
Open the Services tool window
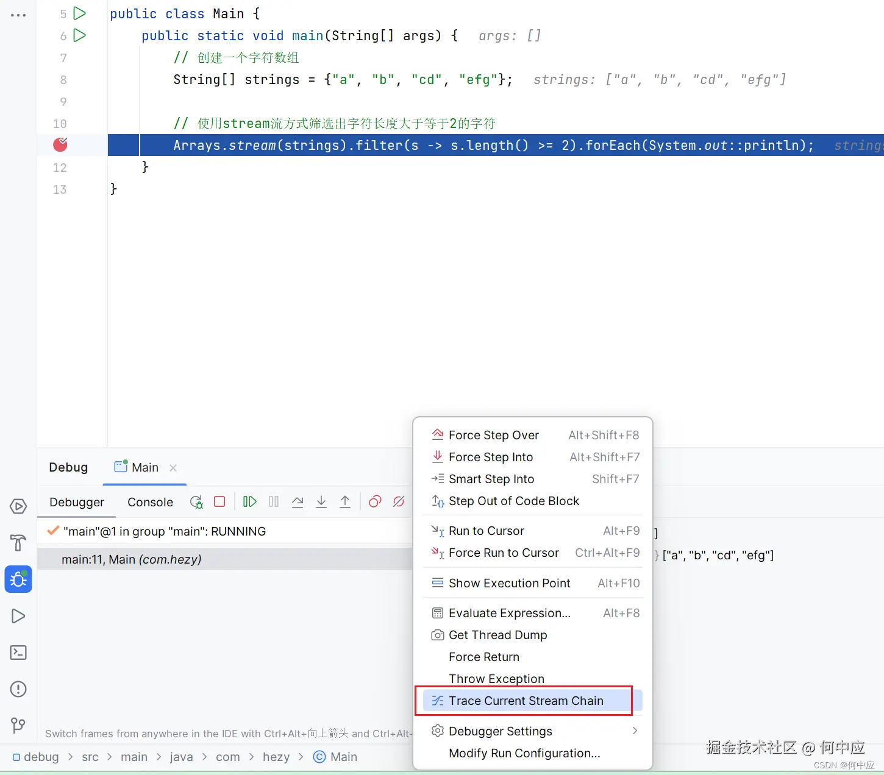(x=18, y=506)
